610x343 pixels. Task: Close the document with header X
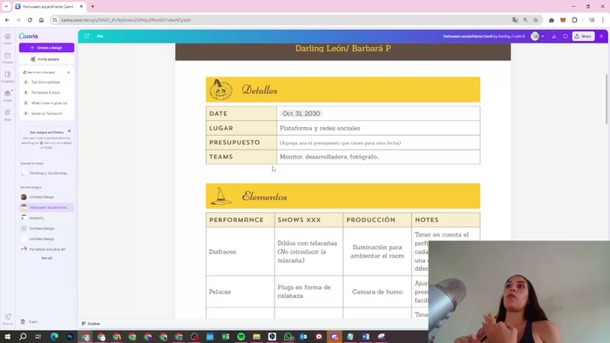(x=601, y=36)
